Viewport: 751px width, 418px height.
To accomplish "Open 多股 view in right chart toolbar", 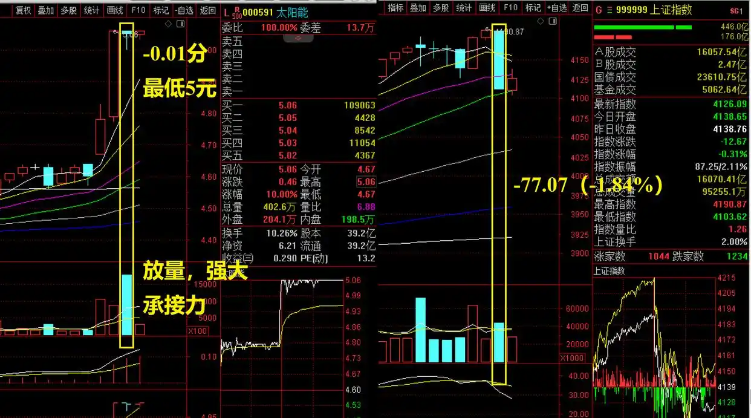I will point(441,8).
